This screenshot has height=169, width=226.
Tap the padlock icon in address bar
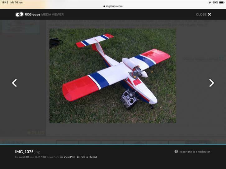[104, 6]
